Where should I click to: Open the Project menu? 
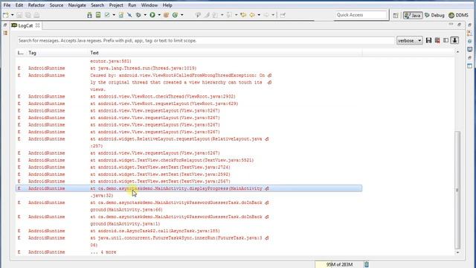click(116, 5)
